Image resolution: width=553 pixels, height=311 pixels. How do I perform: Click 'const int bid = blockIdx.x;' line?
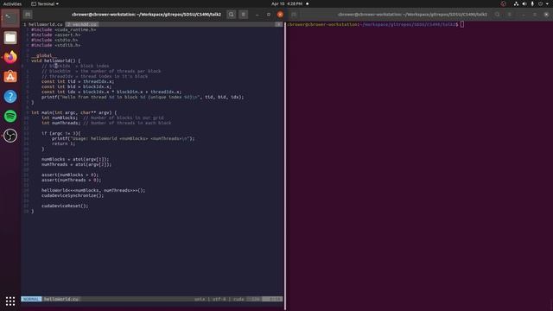(77, 86)
